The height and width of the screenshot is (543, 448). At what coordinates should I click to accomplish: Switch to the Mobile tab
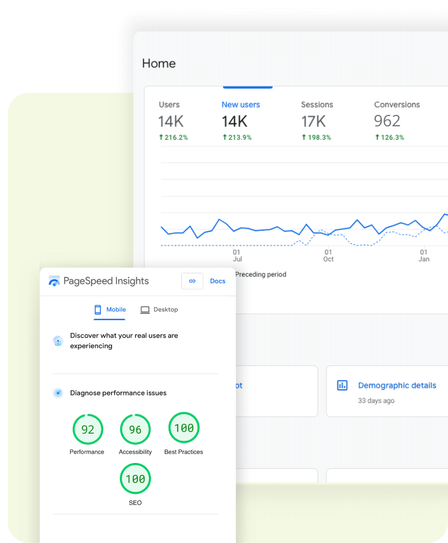click(x=110, y=310)
